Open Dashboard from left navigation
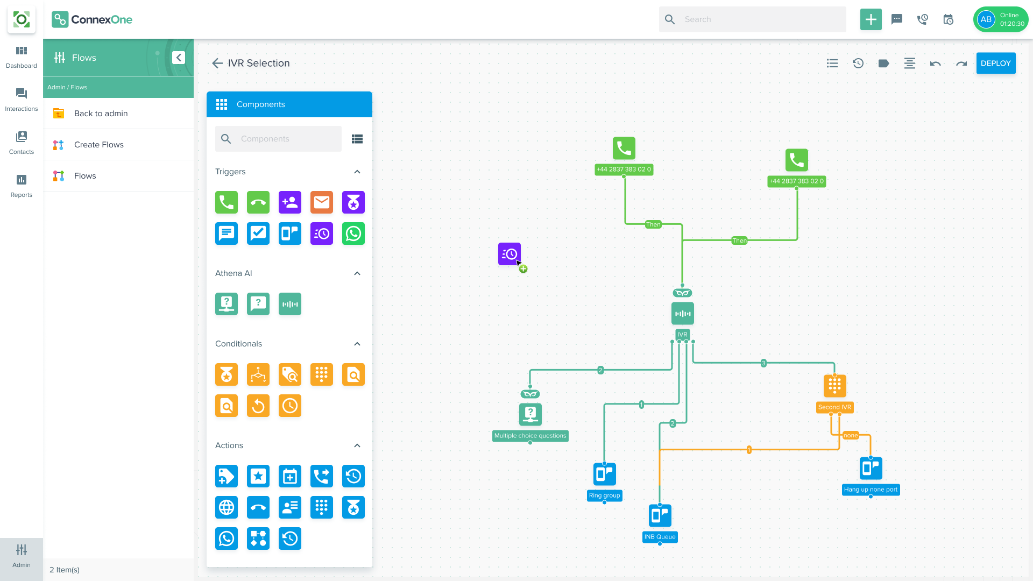Viewport: 1033px width, 581px height. coord(22,57)
